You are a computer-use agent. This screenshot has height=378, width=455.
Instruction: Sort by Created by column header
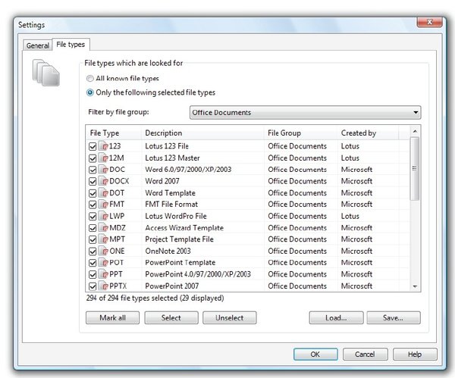[368, 133]
